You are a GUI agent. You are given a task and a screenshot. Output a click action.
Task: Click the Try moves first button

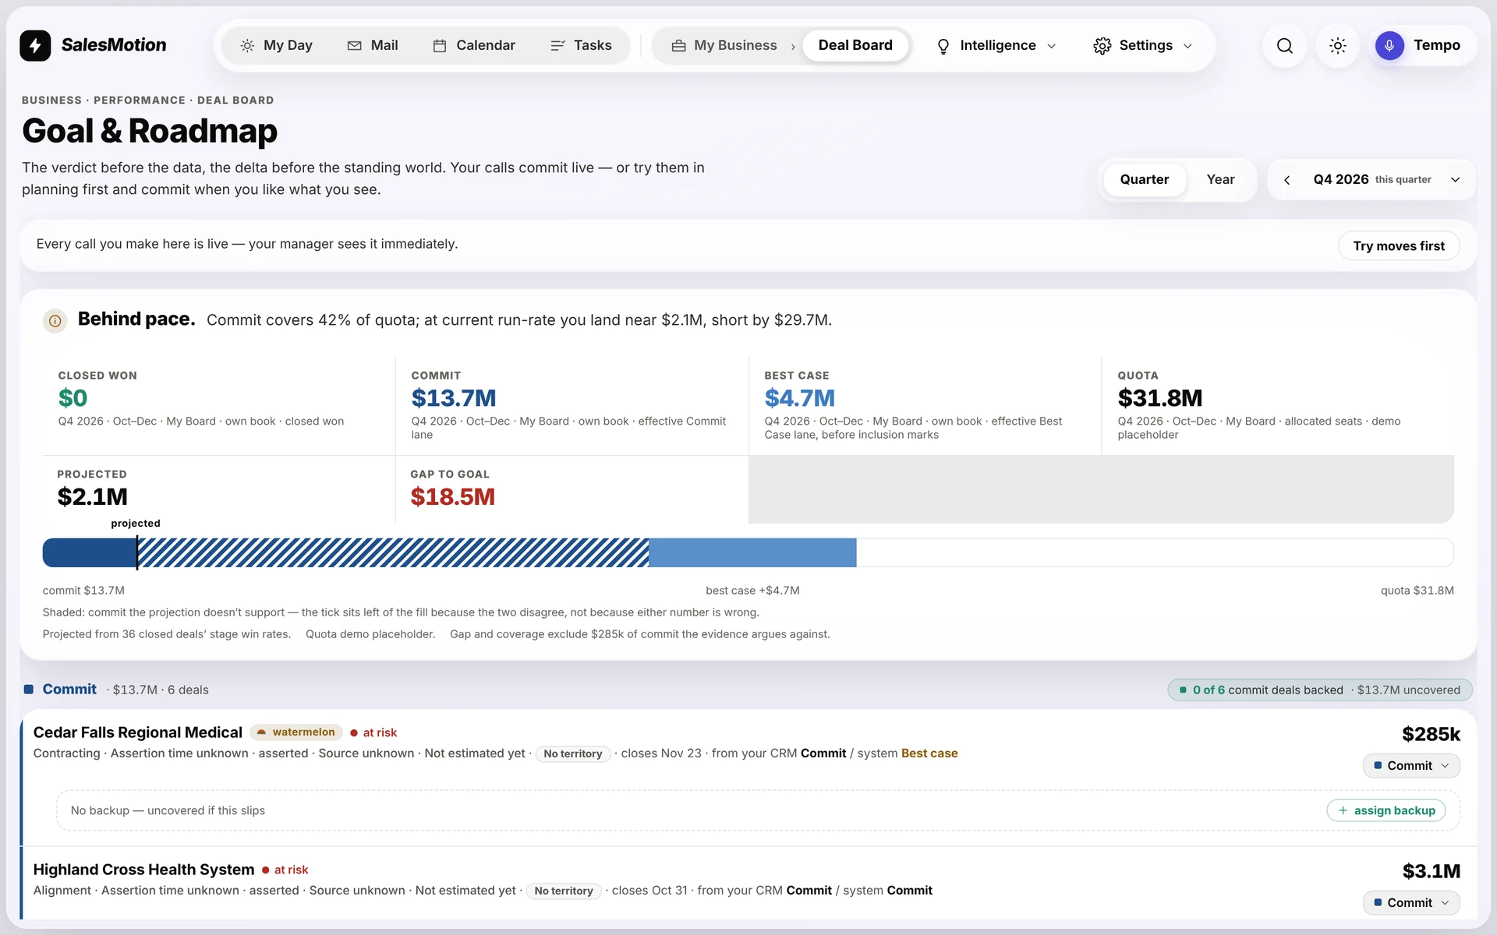click(1399, 246)
